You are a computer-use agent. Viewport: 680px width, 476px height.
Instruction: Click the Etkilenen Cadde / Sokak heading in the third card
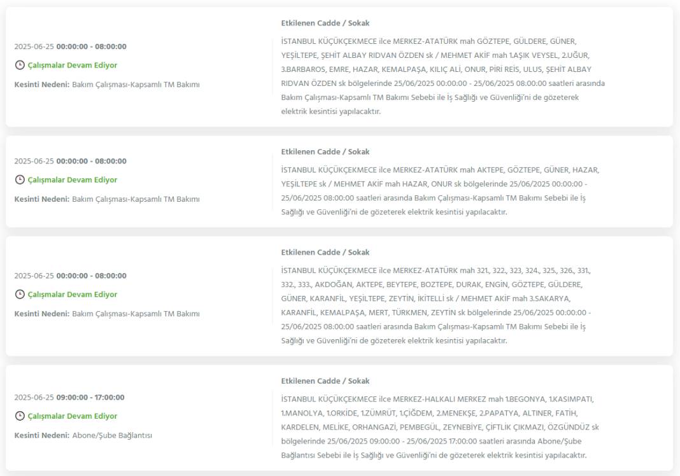pos(325,252)
